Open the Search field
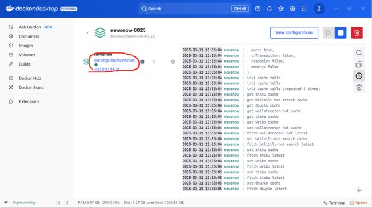Screen dimensions: 372x208 [195, 9]
